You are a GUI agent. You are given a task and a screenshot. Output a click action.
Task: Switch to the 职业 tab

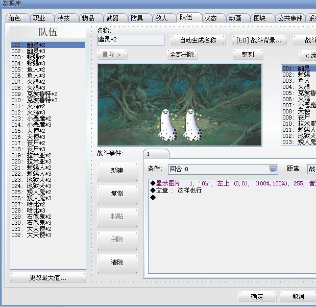click(42, 18)
